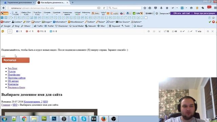The width and height of the screenshot is (217, 122).
Task: Open a new tab with the plus button
Action: tap(73, 2)
